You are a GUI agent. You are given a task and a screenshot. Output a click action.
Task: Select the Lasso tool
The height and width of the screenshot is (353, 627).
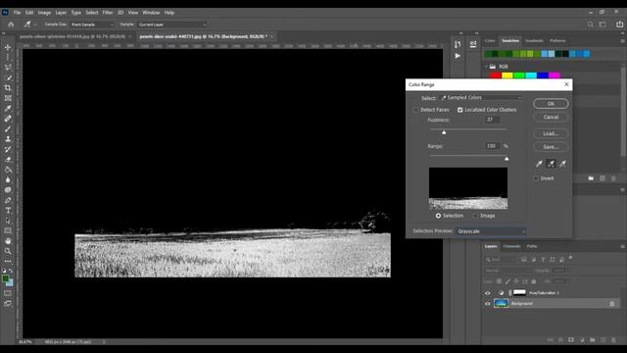point(8,68)
